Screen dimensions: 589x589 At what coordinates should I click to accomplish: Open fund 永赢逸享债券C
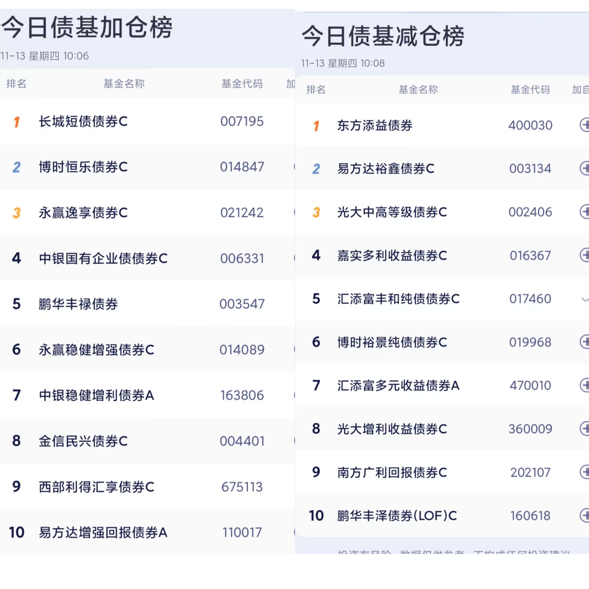[83, 213]
